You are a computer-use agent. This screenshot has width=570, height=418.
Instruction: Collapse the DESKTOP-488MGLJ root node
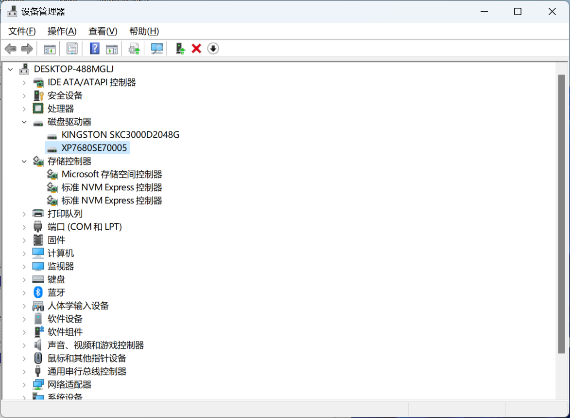point(11,69)
